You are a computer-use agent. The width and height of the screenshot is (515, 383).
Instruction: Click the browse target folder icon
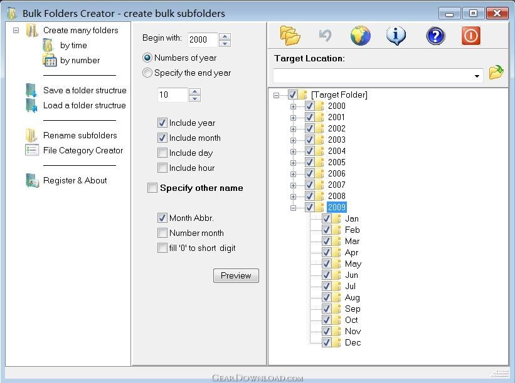[x=496, y=73]
